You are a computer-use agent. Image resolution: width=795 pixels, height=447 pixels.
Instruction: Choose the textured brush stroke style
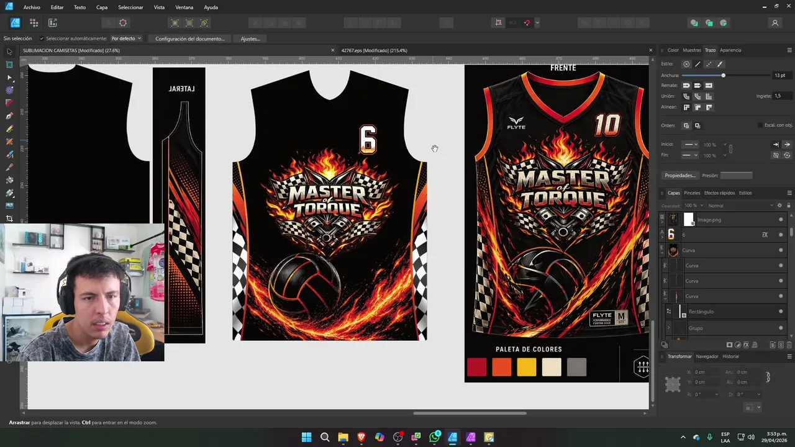click(720, 64)
